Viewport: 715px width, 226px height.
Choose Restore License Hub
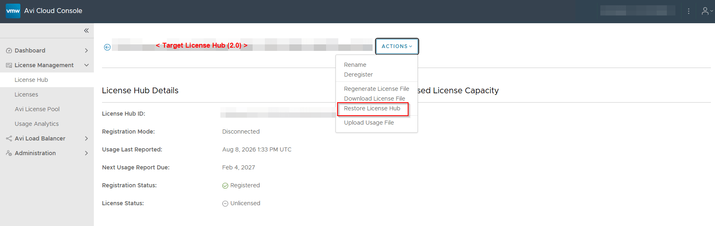(x=372, y=108)
